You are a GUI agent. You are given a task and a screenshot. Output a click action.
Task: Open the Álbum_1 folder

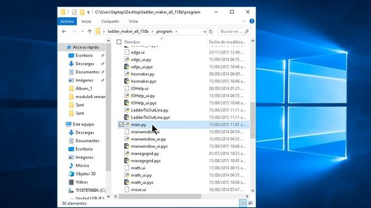[83, 88]
